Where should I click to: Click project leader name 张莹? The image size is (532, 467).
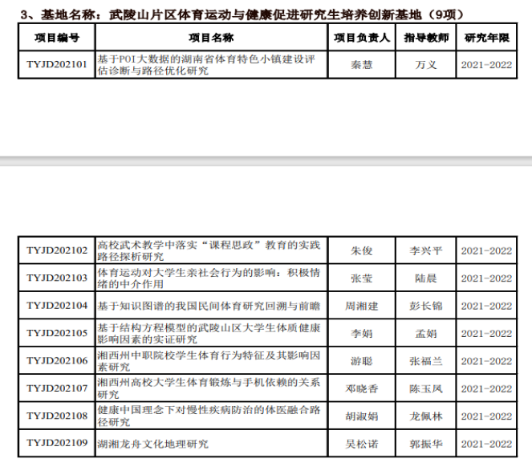362,278
